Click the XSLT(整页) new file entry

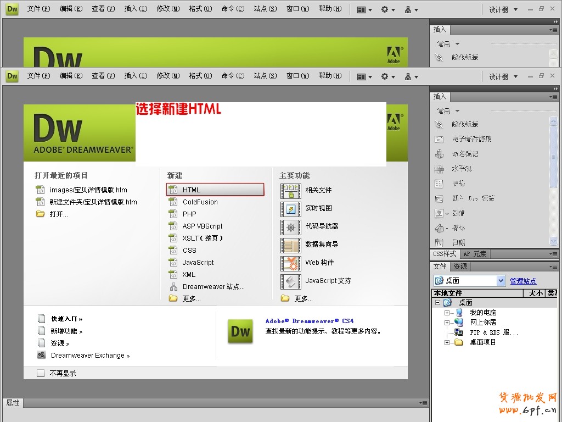pyautogui.click(x=203, y=238)
